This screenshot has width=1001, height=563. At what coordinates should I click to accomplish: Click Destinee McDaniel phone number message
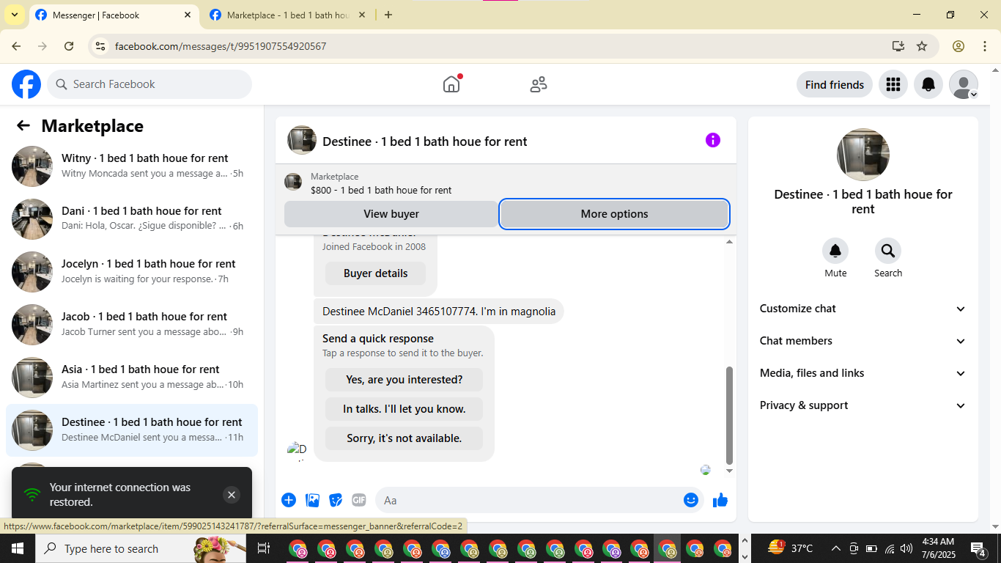[x=439, y=312]
